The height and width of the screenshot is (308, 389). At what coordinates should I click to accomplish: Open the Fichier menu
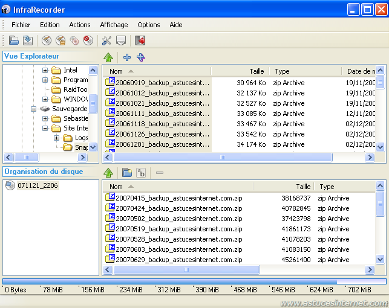click(21, 25)
